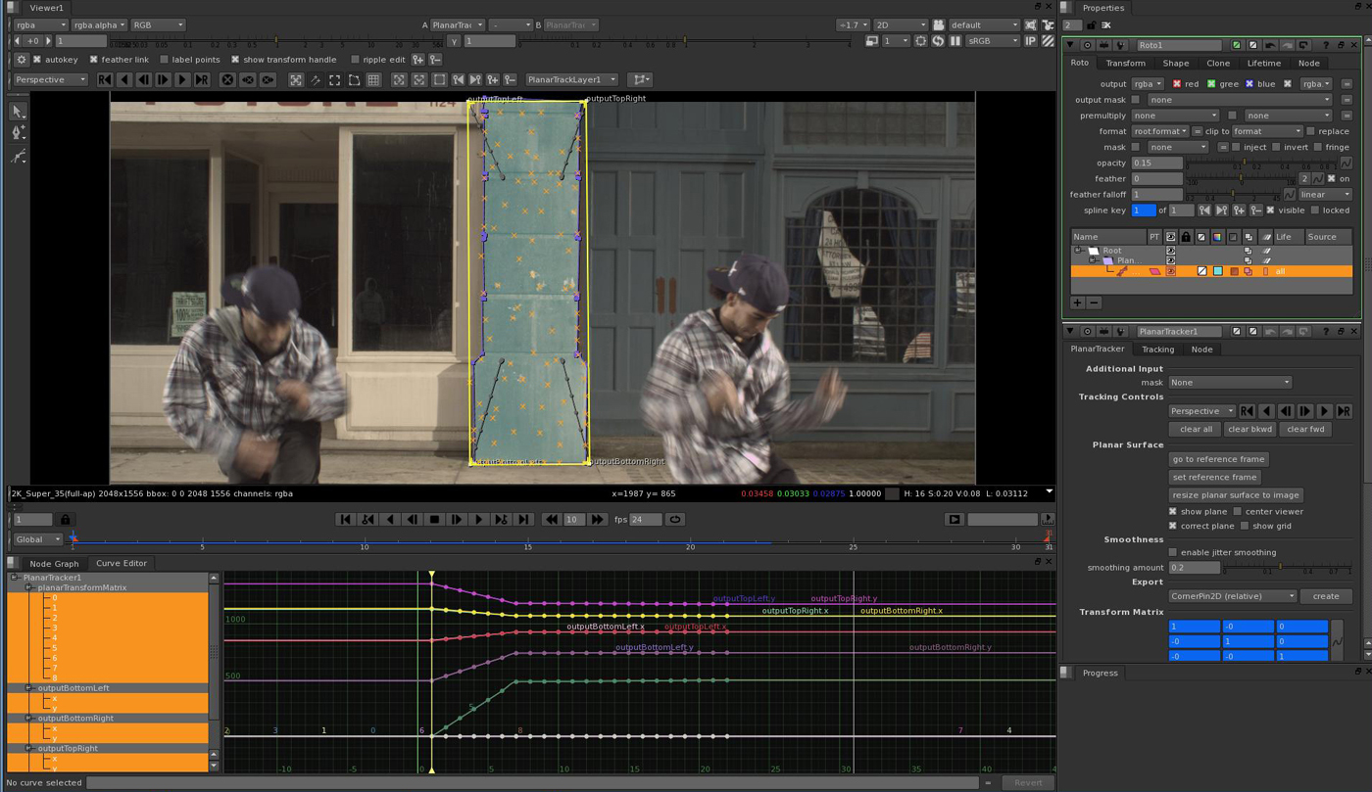Add a new layer with plus button
1372x792 pixels.
1077,303
